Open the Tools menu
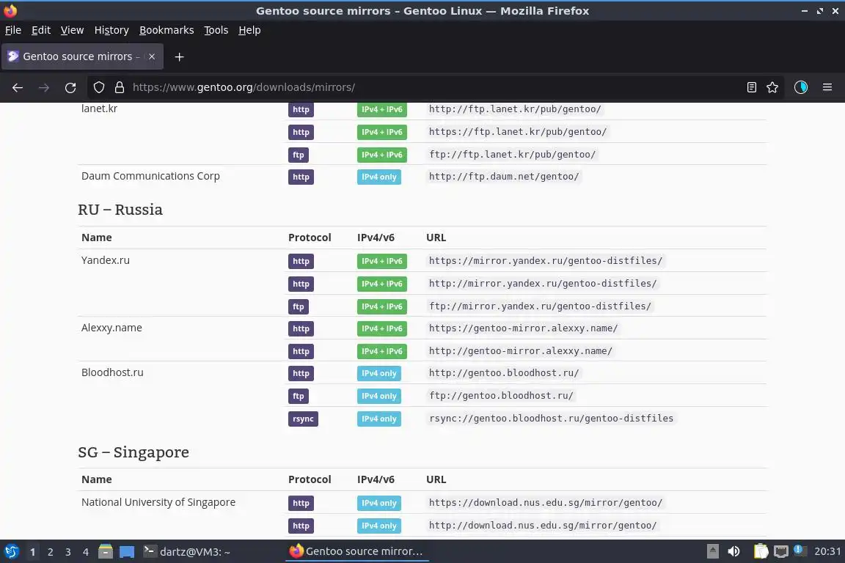 [x=216, y=30]
